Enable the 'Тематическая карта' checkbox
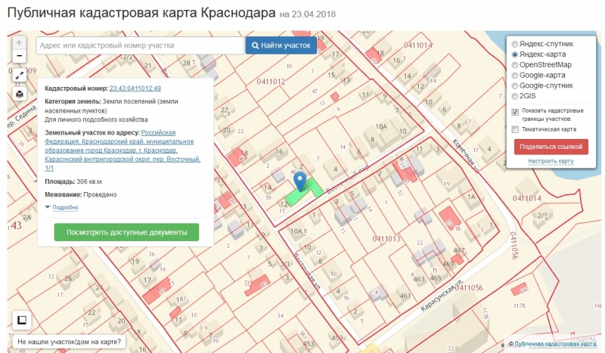Screen dimensions: 605x353 (515, 129)
